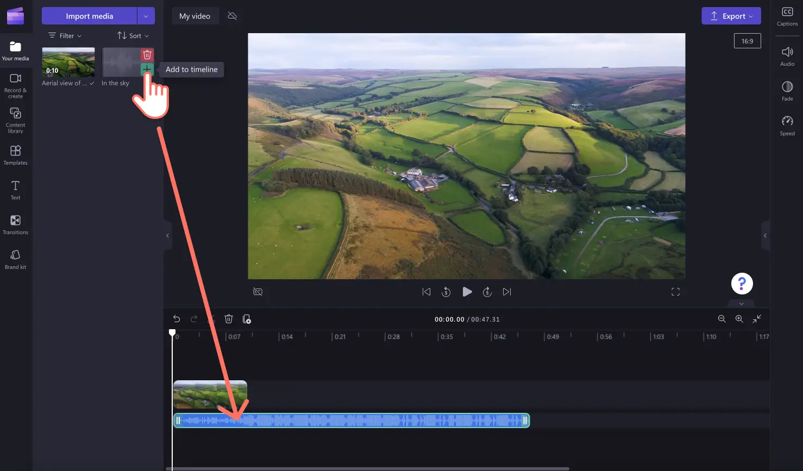Select the audio waveform clip on timeline
Screen dimensions: 803x471
[x=352, y=420]
